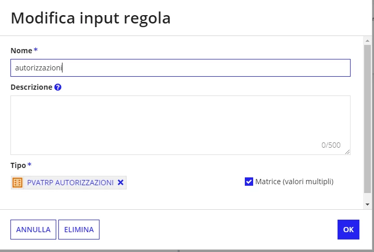
Task: Focus the Nome field containing autorizzazioni
Action: click(x=180, y=68)
